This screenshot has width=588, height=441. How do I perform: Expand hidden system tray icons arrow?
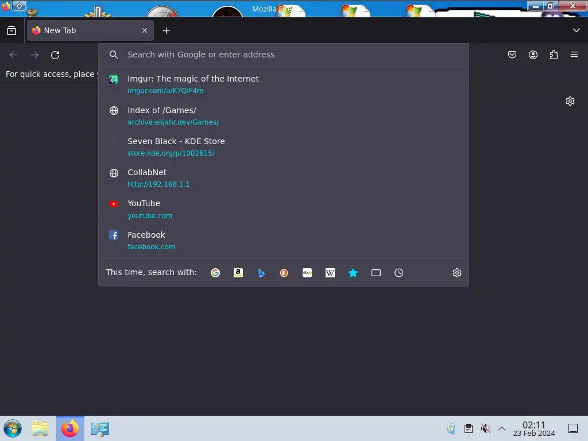pyautogui.click(x=502, y=428)
